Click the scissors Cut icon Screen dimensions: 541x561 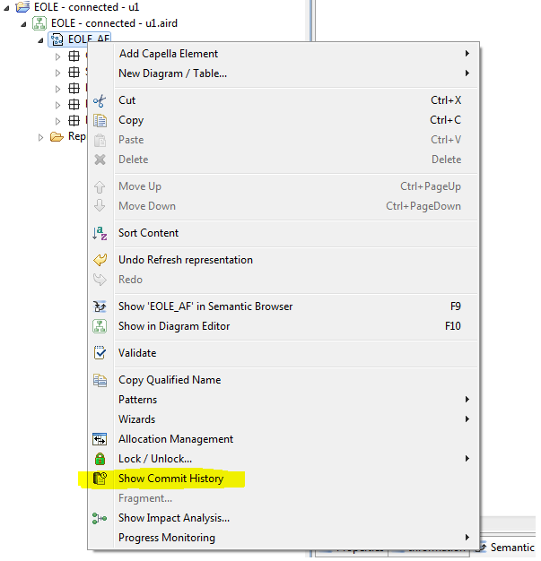pos(100,100)
